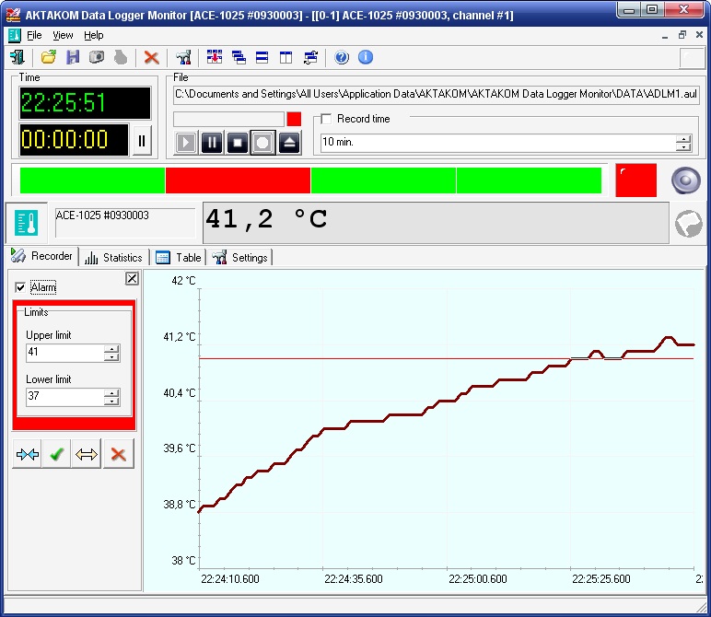711x617 pixels.
Task: Increase the Upper limit value spinner
Action: coord(111,349)
